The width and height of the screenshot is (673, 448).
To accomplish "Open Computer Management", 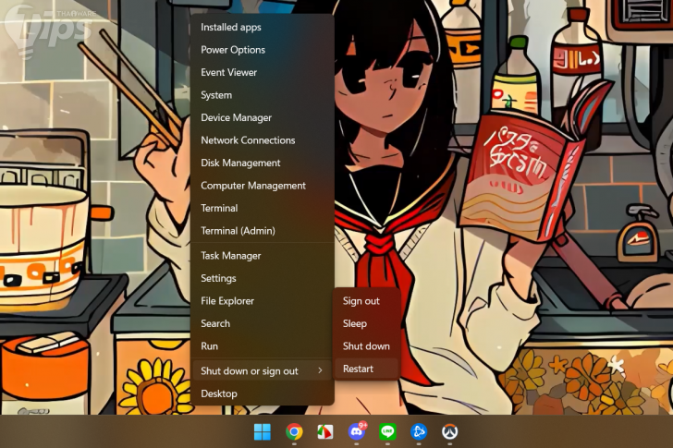I will [263, 186].
